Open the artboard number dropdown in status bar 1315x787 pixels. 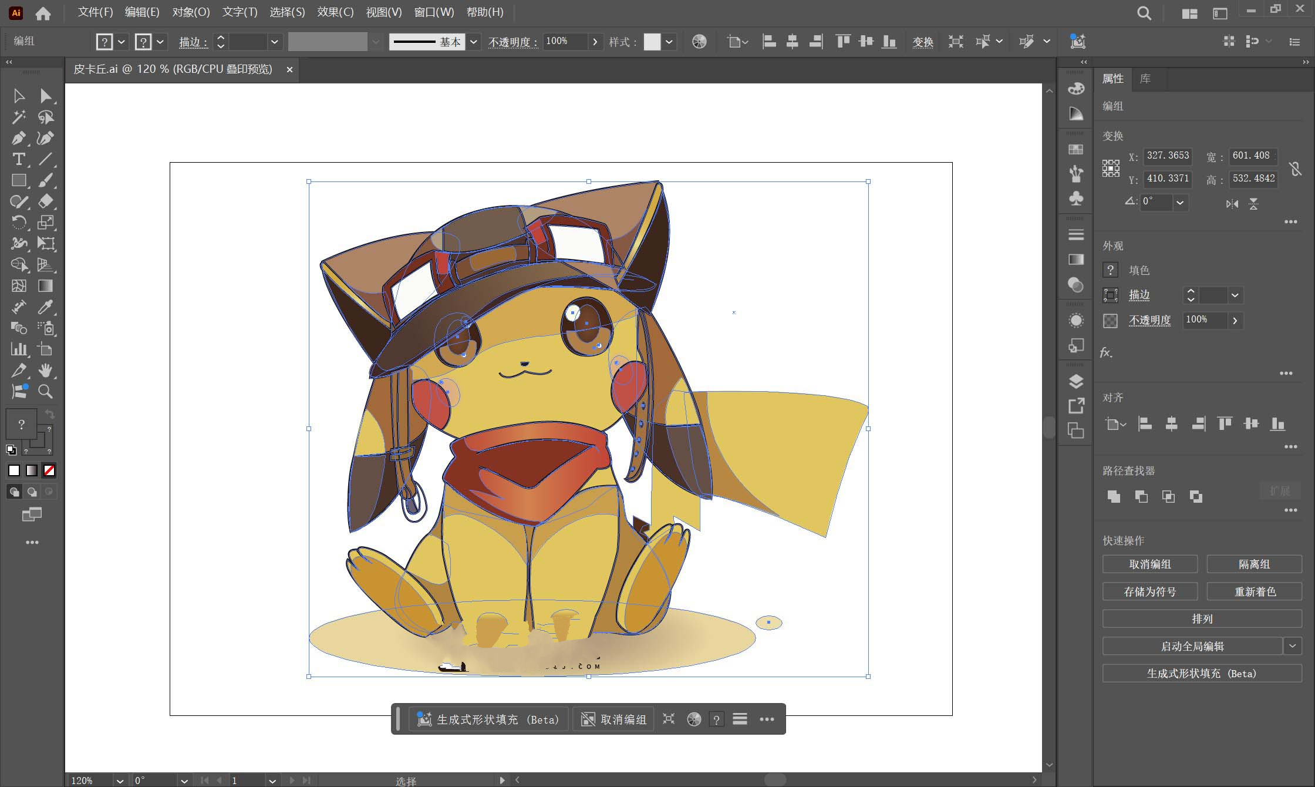[272, 781]
